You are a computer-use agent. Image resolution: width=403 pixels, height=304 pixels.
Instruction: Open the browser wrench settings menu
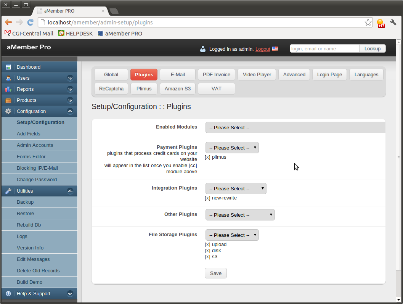point(393,23)
